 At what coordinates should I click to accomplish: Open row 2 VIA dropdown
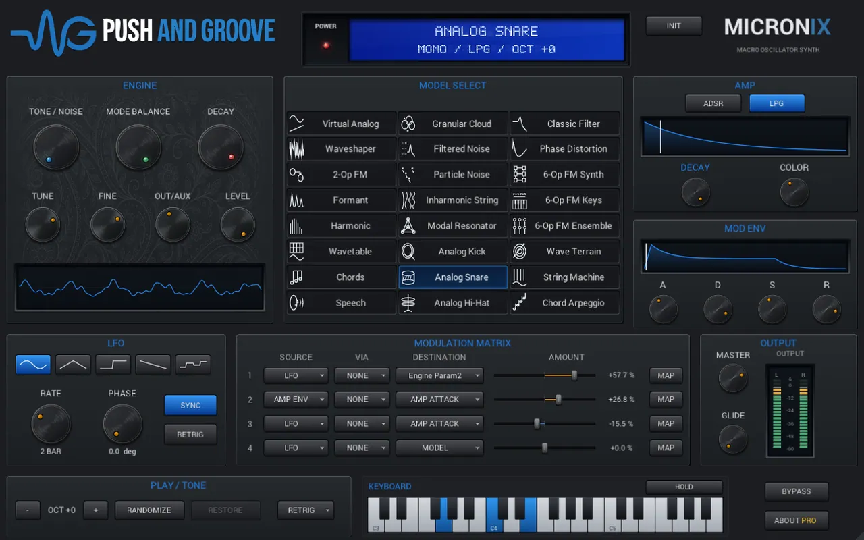362,399
